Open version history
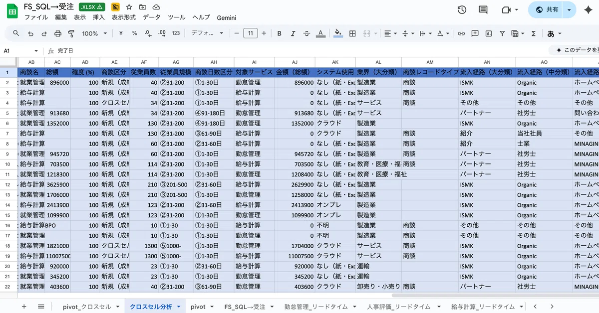 [x=462, y=9]
